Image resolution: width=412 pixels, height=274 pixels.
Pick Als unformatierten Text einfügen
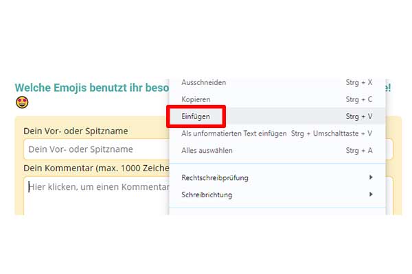(x=233, y=134)
